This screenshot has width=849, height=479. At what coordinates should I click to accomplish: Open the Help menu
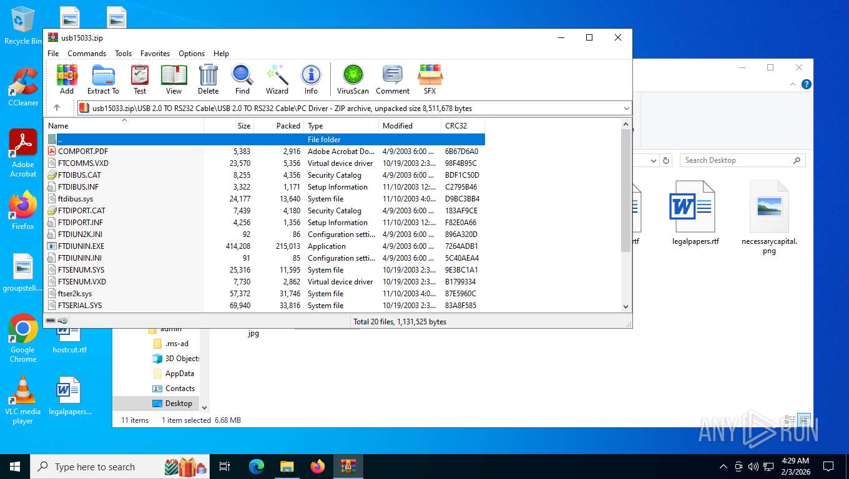221,54
